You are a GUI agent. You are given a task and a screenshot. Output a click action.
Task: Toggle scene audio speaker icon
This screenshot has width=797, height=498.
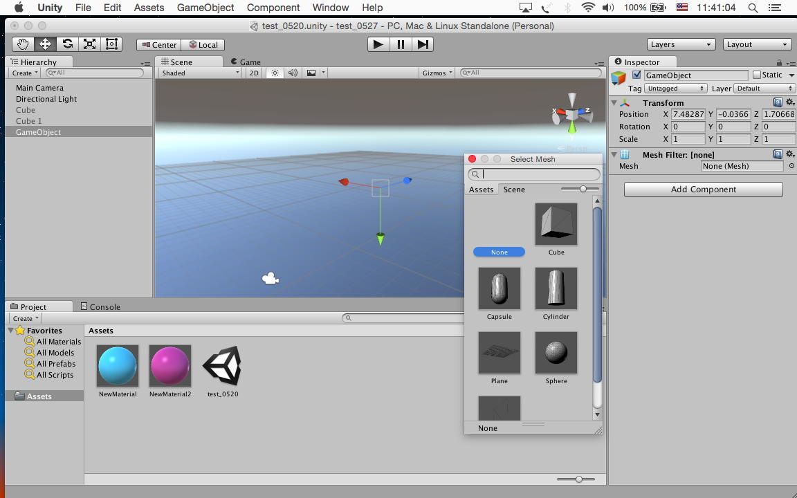coord(293,73)
